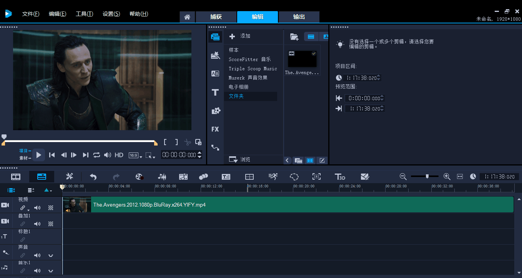522x278 pixels.
Task: Open the Motion tracking (overlapping circles) tool
Action: click(x=203, y=177)
